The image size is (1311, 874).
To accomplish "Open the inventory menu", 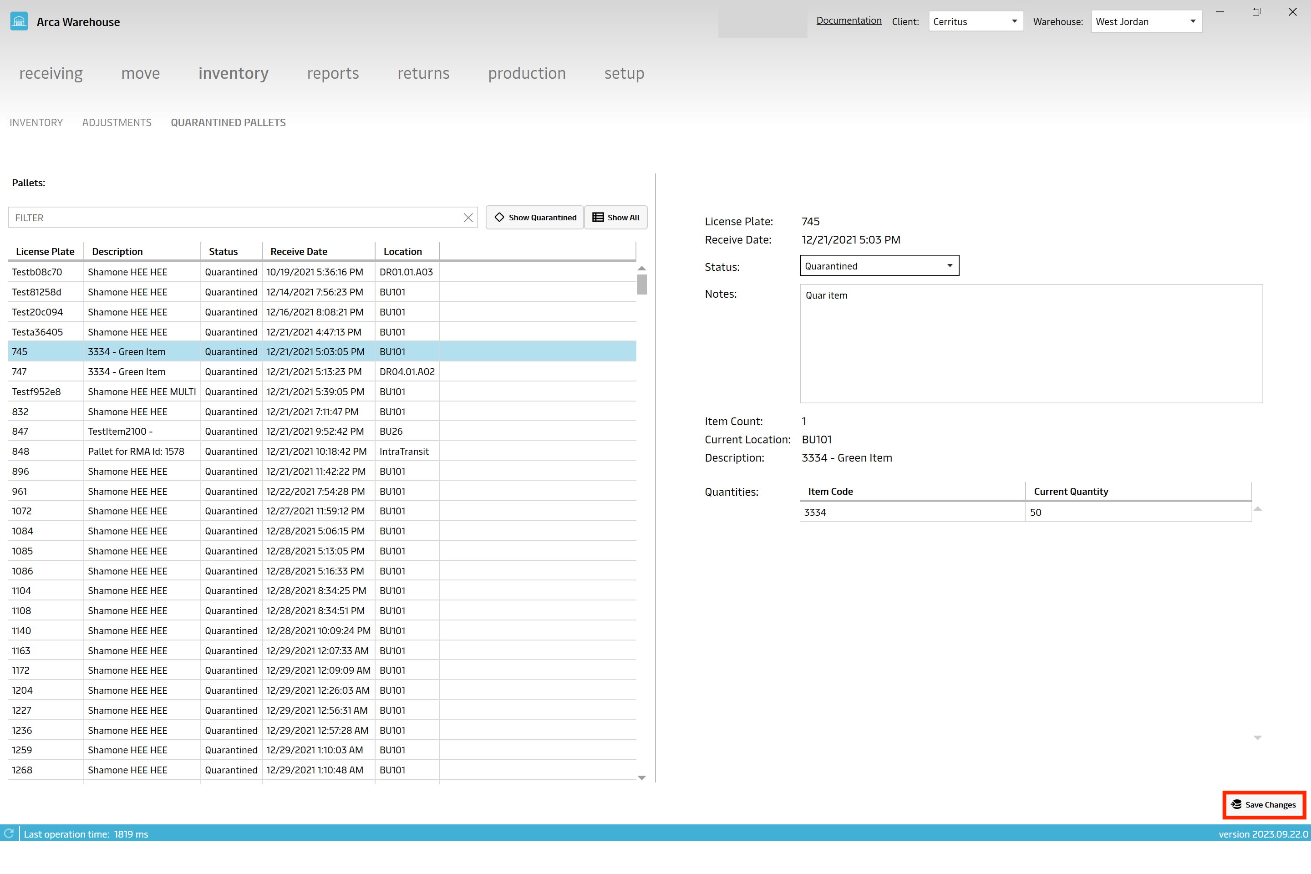I will (234, 73).
